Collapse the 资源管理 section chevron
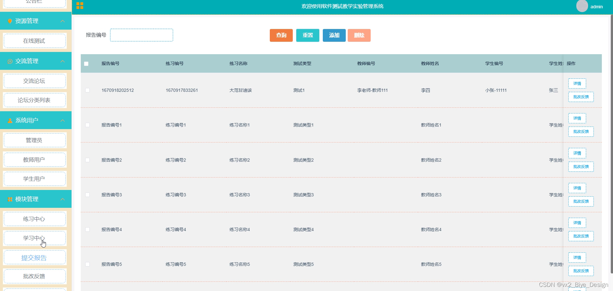 point(63,21)
